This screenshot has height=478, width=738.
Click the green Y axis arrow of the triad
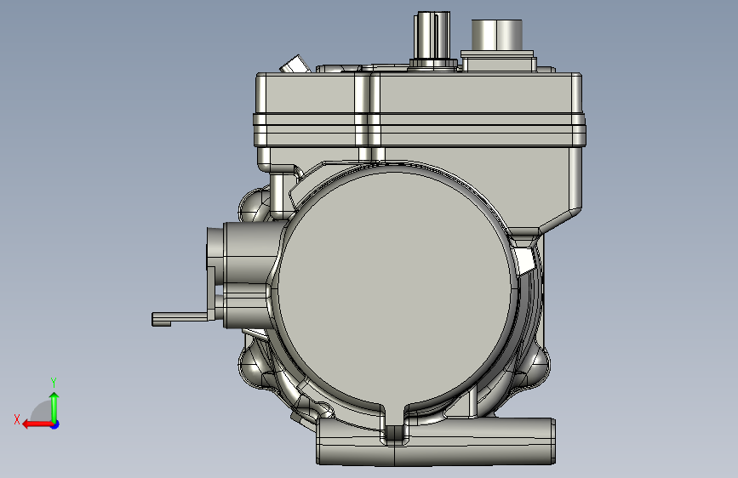pyautogui.click(x=54, y=407)
